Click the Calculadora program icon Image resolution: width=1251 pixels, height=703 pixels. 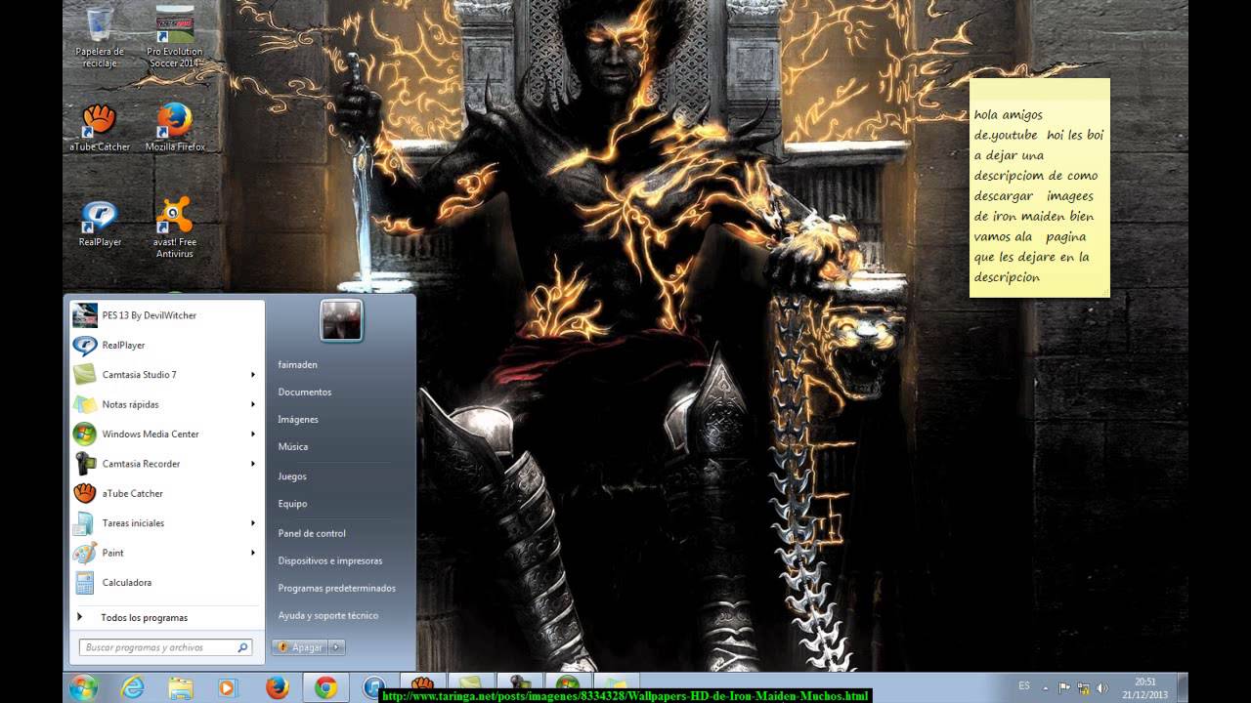[x=85, y=583]
